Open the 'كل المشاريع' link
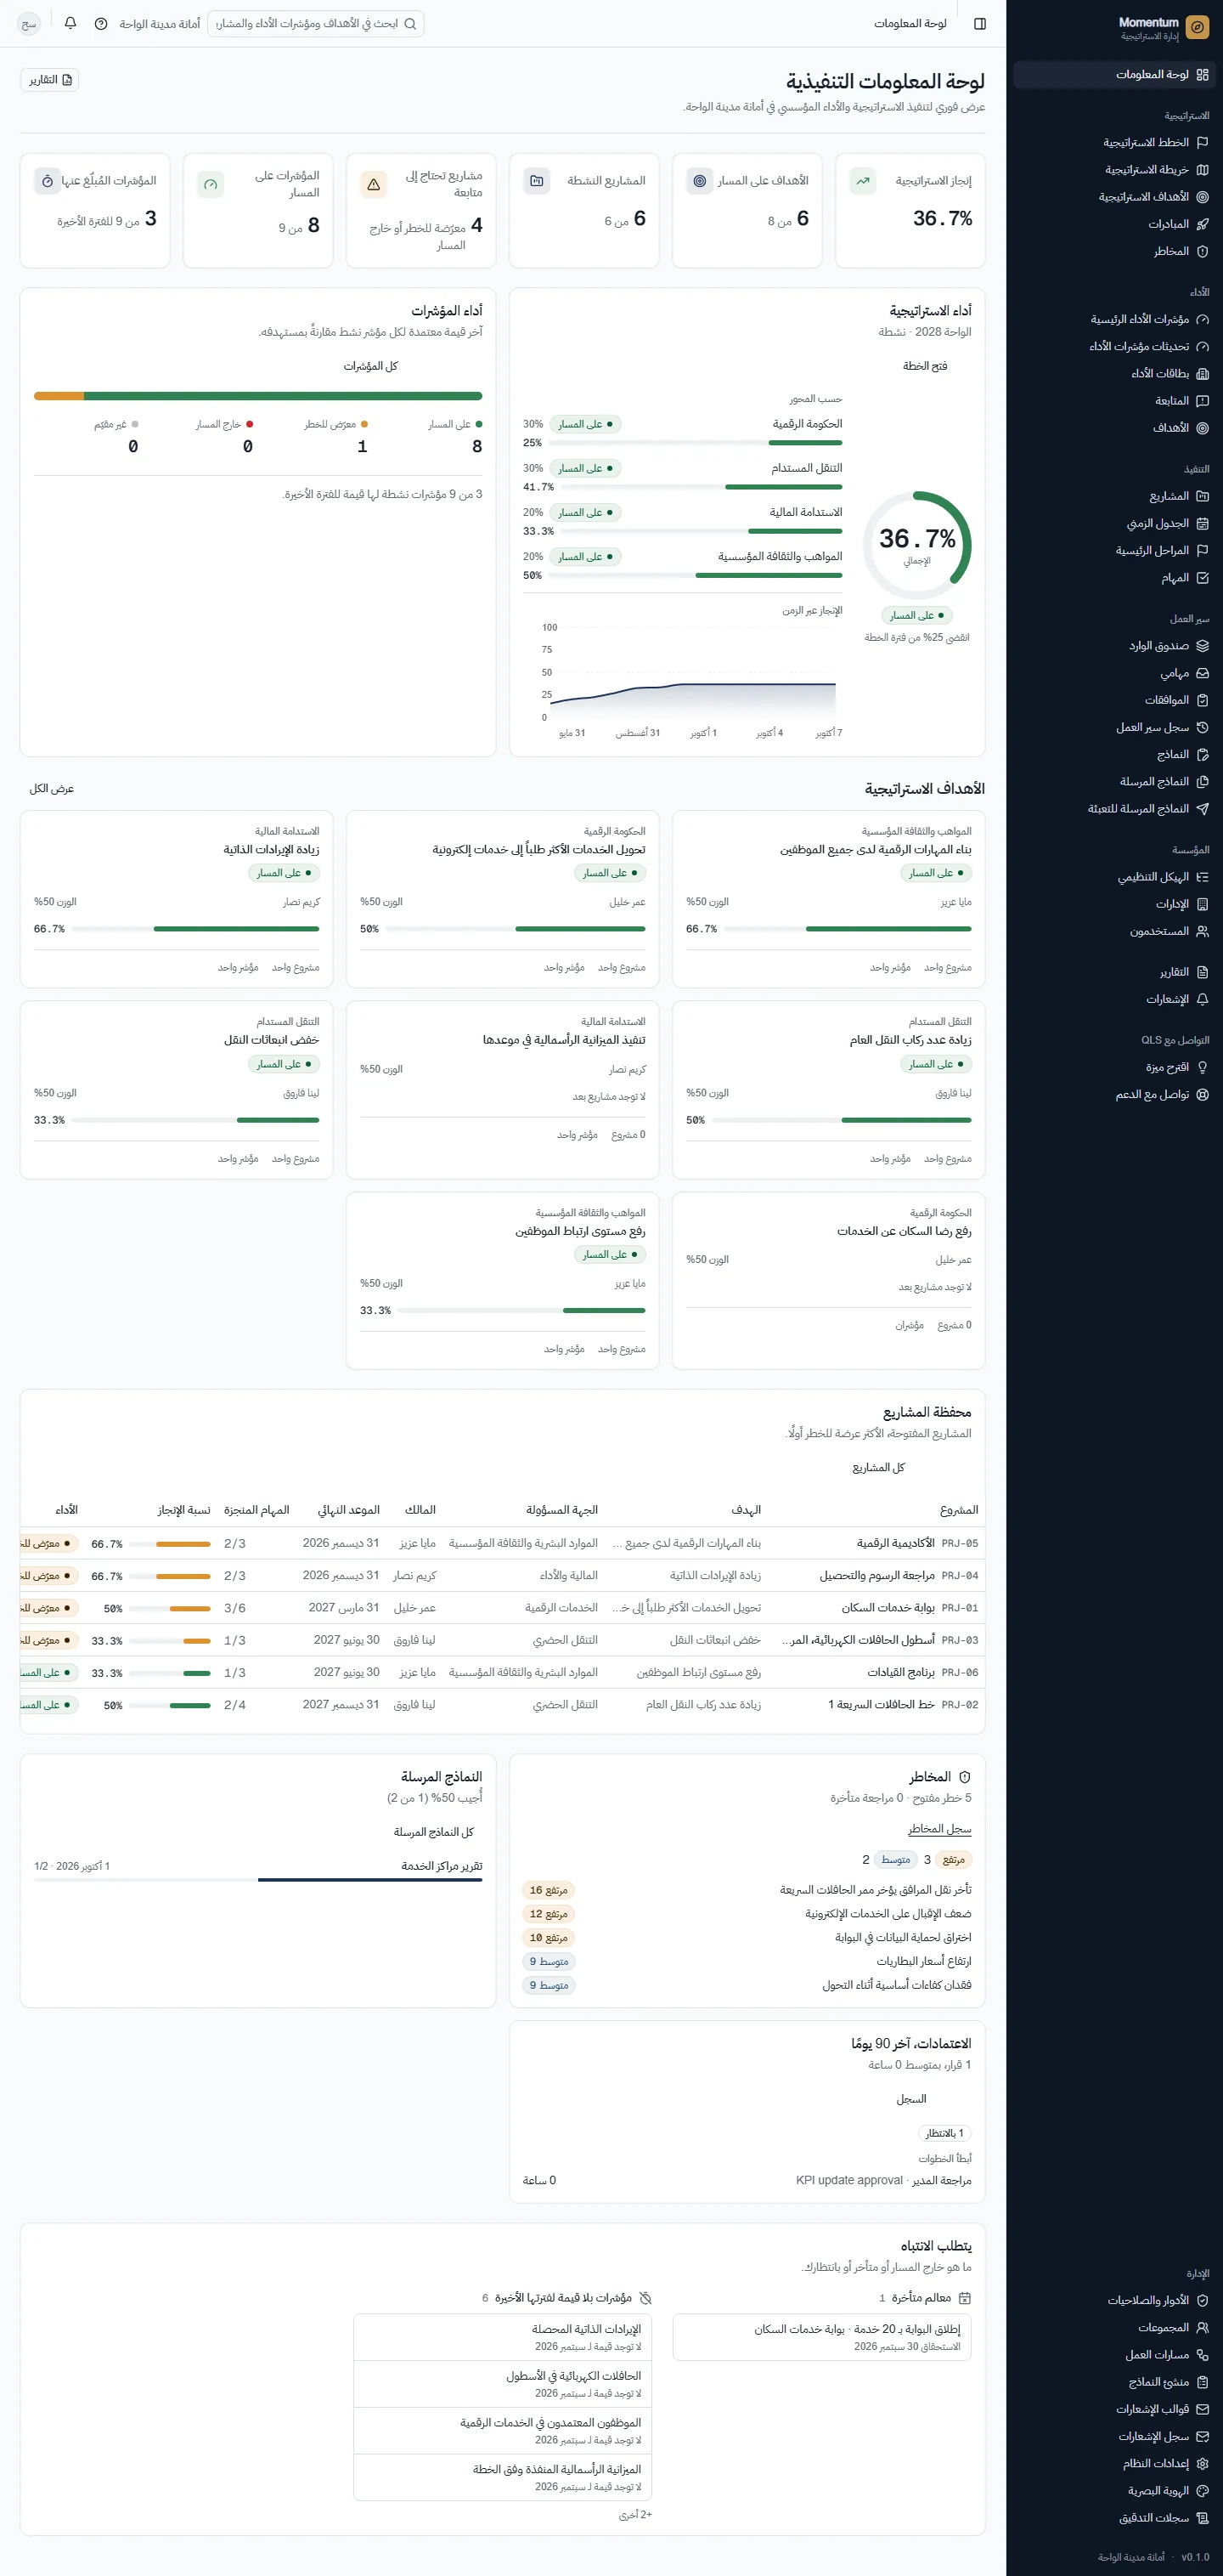Screen dimensions: 1223x2576 pos(878,1467)
